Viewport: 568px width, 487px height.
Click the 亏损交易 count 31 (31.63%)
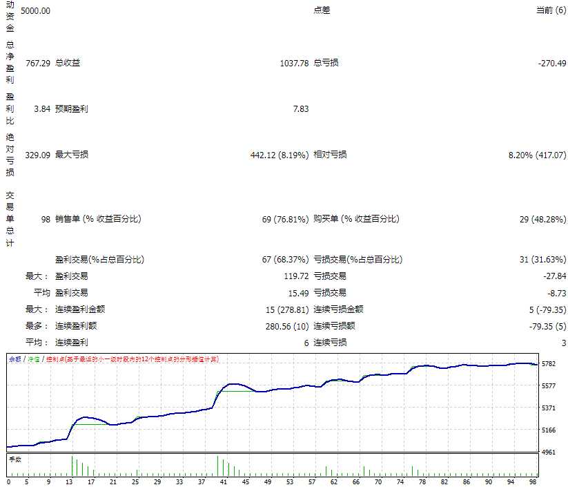[542, 260]
